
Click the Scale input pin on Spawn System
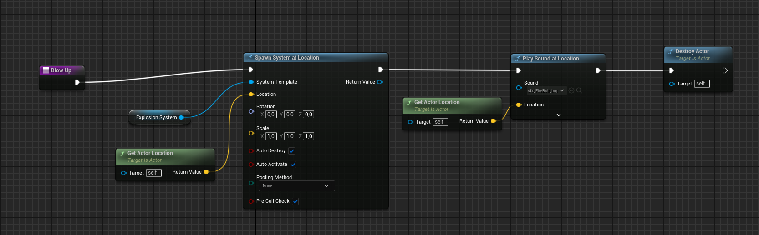click(251, 133)
